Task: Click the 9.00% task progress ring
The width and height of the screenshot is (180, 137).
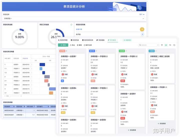Action: [x=20, y=37]
